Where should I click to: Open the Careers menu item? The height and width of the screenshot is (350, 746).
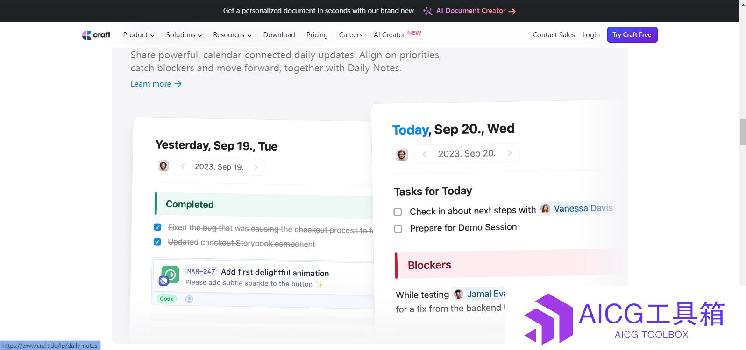[x=350, y=35]
